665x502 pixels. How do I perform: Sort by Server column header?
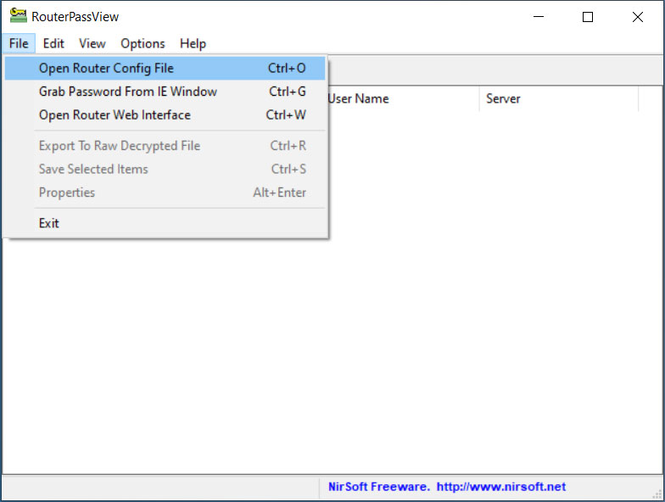tap(558, 98)
